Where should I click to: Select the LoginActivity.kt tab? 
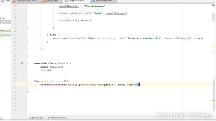tap(76, 1)
